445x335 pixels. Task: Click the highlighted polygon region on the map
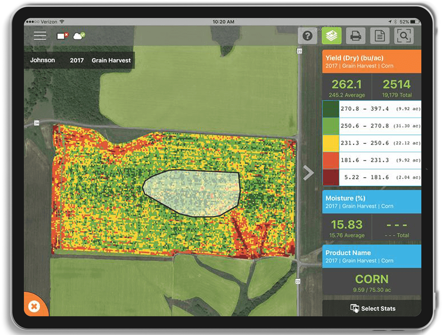click(x=192, y=193)
